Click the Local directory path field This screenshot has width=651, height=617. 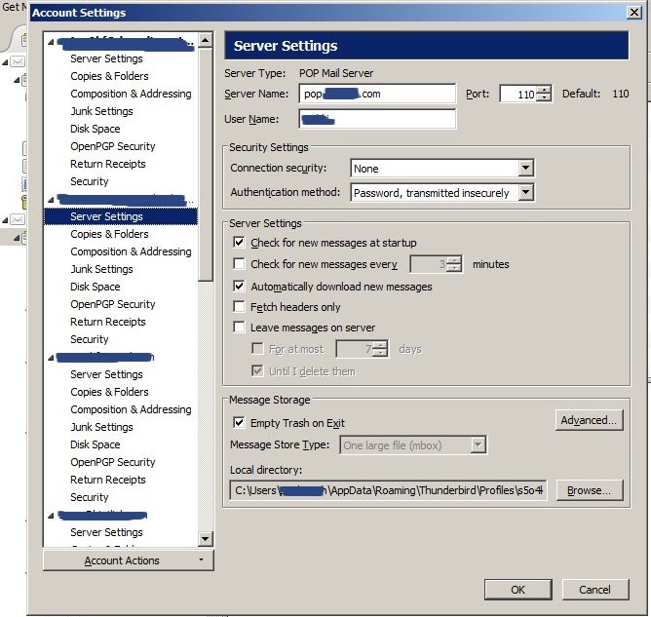coord(388,490)
